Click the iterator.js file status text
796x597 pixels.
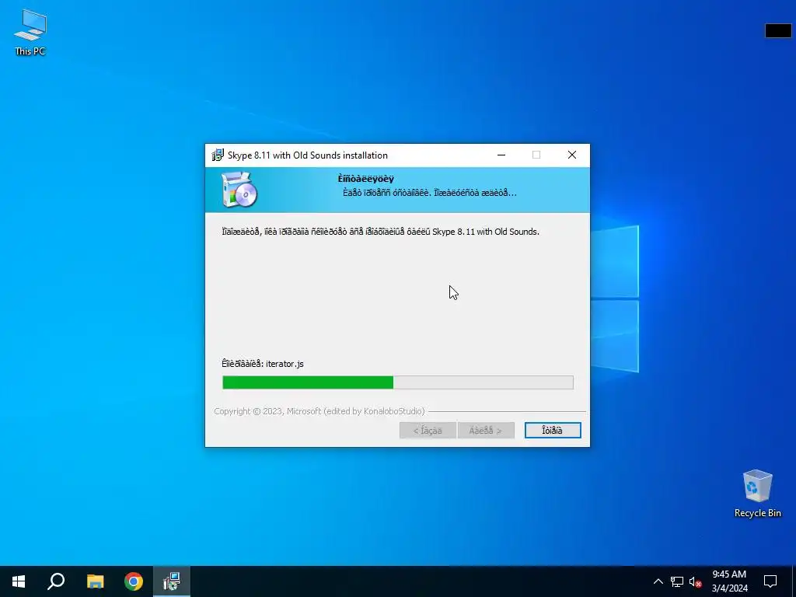(x=263, y=364)
